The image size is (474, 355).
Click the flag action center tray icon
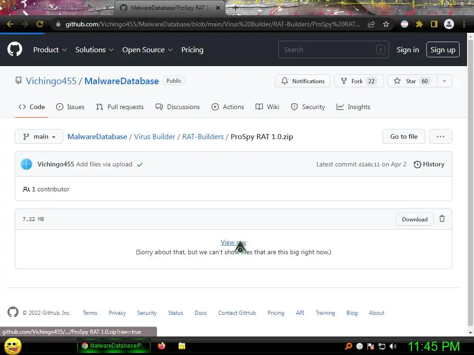[371, 346]
